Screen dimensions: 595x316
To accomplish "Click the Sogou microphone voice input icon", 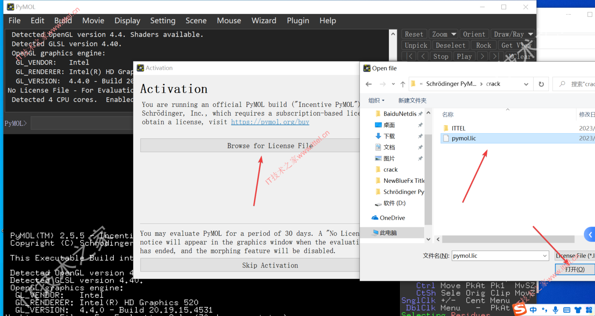I will 555,310.
